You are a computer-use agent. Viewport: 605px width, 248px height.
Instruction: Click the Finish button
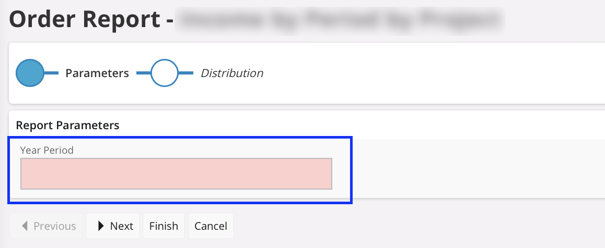tap(164, 226)
